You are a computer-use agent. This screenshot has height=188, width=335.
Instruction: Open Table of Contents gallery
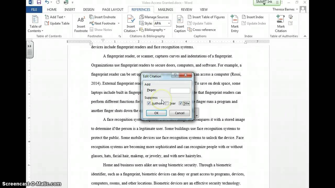[35, 24]
